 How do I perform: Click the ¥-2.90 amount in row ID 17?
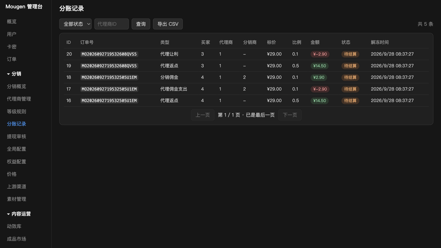(x=320, y=89)
